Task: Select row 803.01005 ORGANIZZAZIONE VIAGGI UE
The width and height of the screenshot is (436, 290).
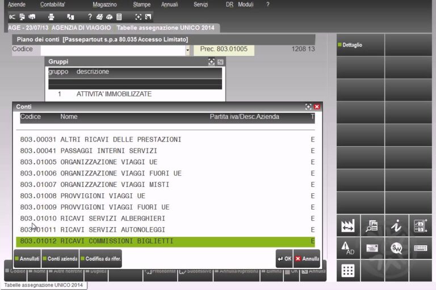Action: [165, 162]
